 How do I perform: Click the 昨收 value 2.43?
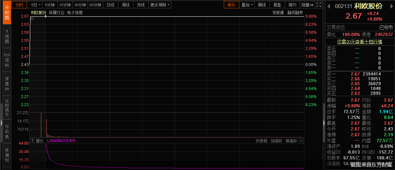click(389, 129)
